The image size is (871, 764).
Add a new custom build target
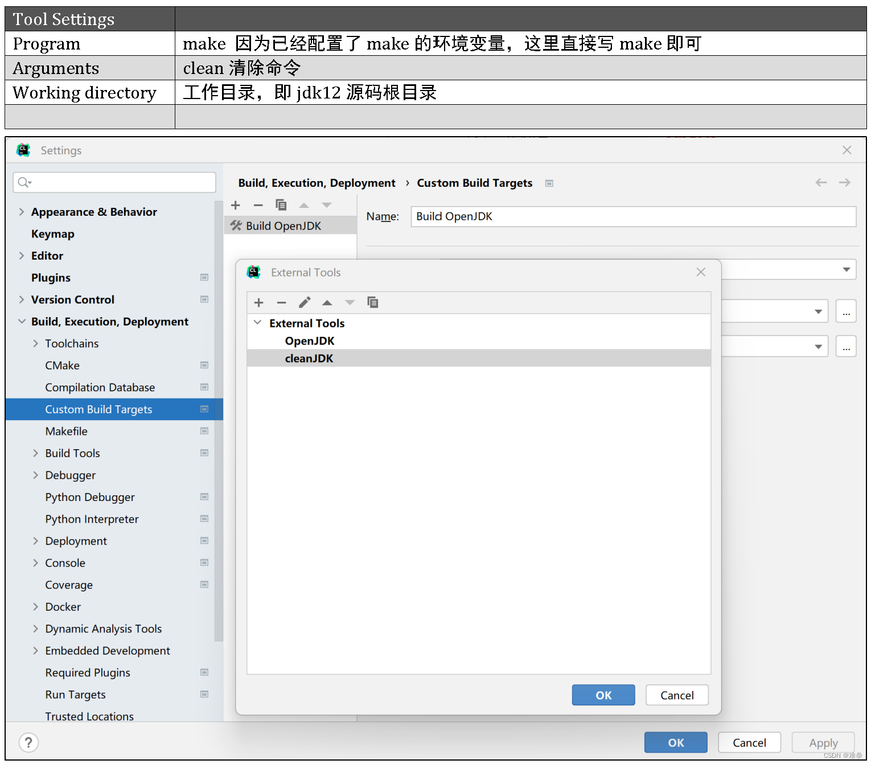click(236, 205)
